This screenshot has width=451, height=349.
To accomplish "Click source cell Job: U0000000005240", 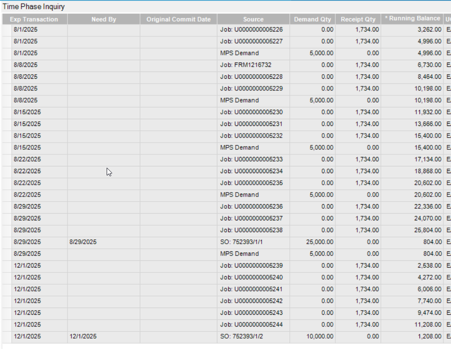I will point(253,277).
